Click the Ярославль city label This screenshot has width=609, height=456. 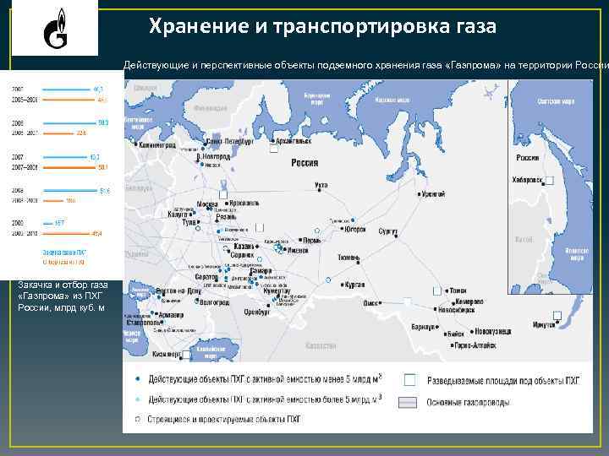pos(244,204)
